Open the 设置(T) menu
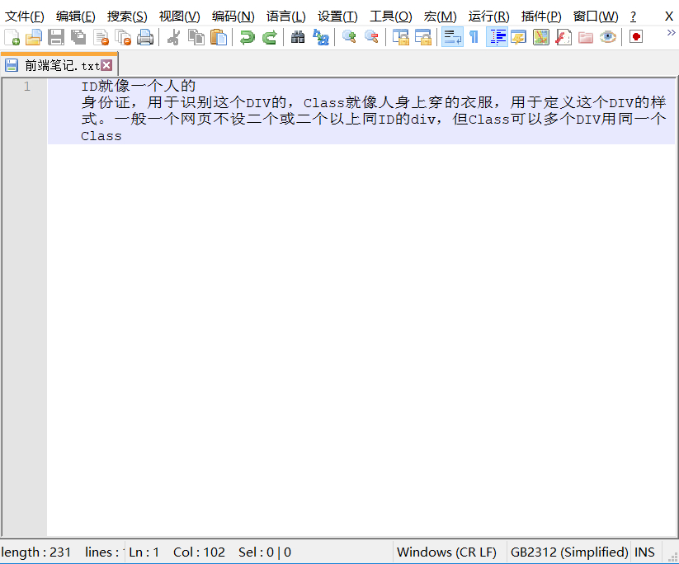679x564 pixels. pos(337,16)
